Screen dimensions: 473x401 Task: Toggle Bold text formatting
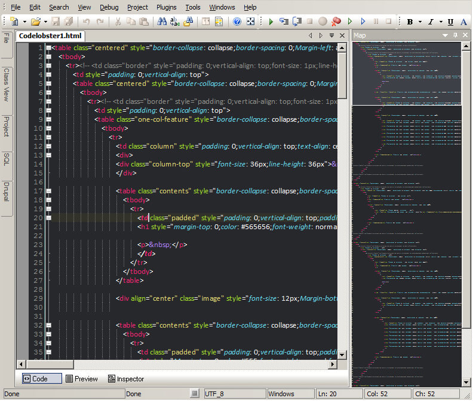click(x=410, y=22)
